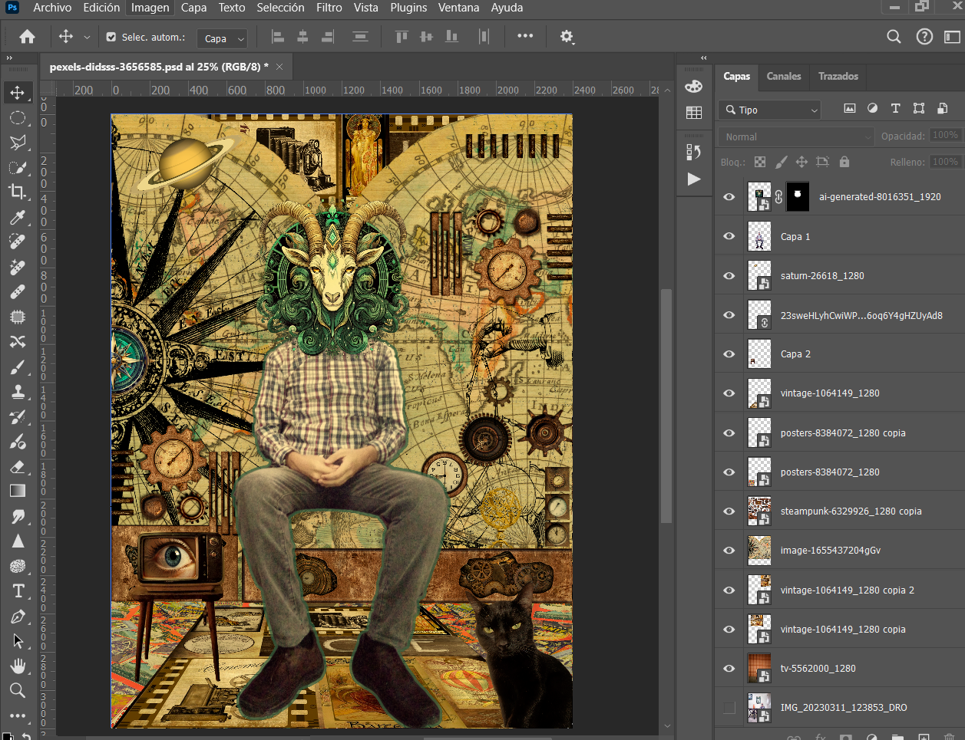Select the Path Selection arrow tool
Viewport: 965px width, 740px height.
(x=17, y=641)
